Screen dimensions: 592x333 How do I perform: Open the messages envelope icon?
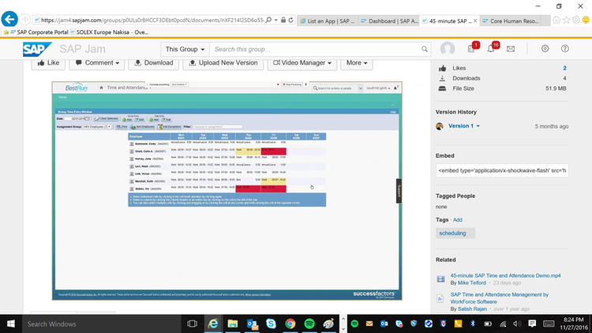[511, 49]
